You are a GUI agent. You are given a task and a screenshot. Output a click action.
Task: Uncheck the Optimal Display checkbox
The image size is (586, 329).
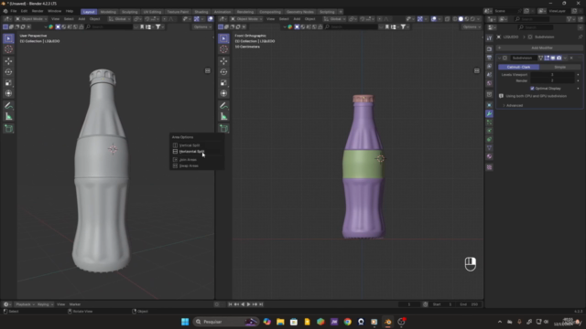pos(532,89)
